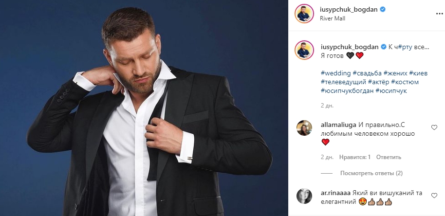Image resolution: width=445 pixels, height=216 pixels.
Task: Click 'Ответить' under allamaliuga's comment
Action: (389, 157)
